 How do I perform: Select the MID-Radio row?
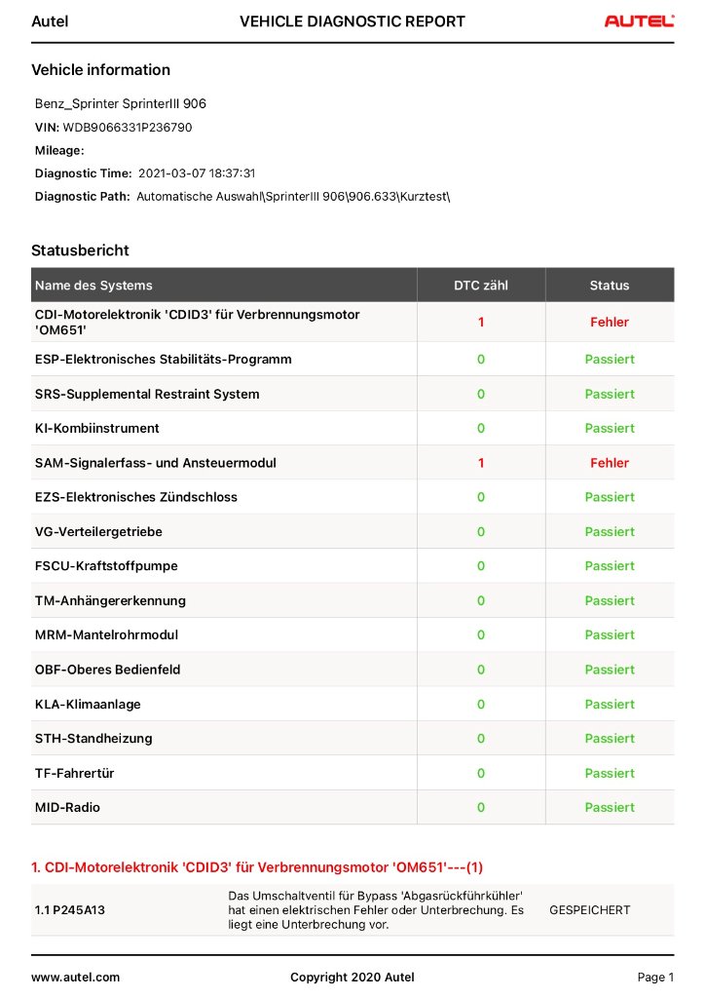pyautogui.click(x=67, y=807)
